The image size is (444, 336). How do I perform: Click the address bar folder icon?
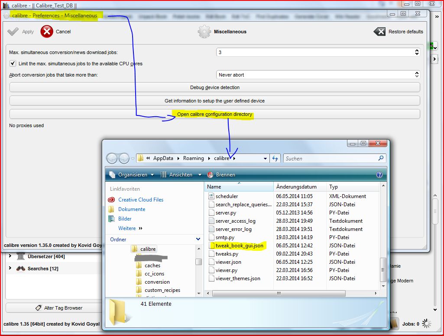click(x=141, y=158)
